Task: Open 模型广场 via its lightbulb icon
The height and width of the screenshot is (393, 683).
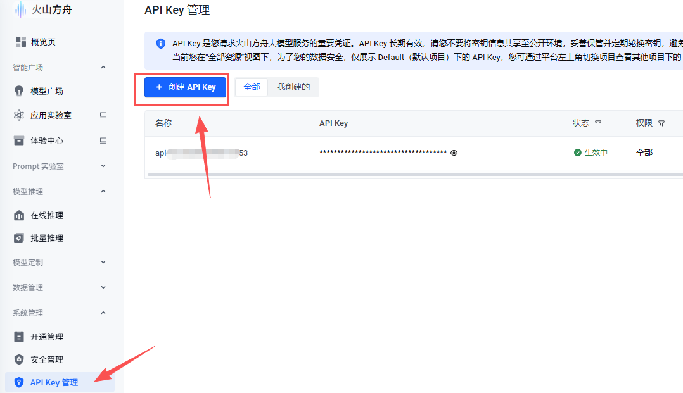Action: [x=19, y=91]
